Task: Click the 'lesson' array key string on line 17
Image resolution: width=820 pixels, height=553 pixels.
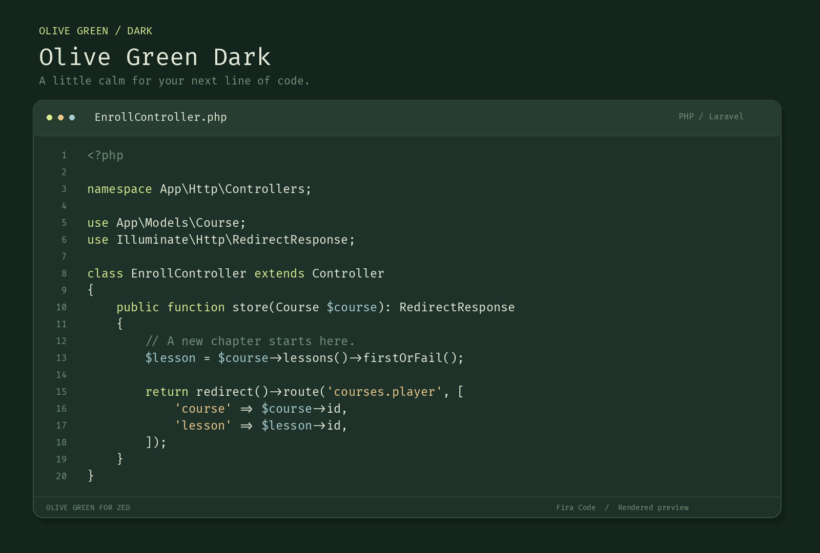Action: tap(203, 426)
